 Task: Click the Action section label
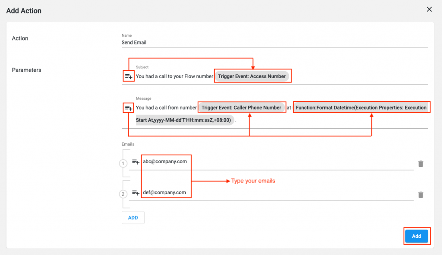20,38
